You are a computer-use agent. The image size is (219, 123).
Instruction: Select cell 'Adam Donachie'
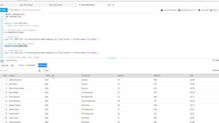(15, 80)
